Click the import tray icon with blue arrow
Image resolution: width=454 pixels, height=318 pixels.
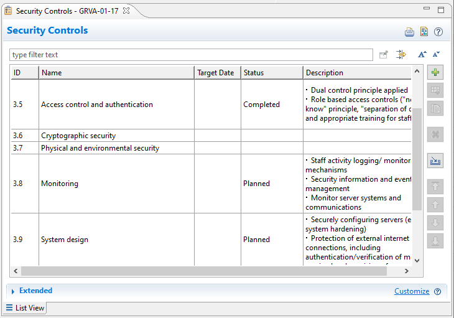(x=435, y=161)
